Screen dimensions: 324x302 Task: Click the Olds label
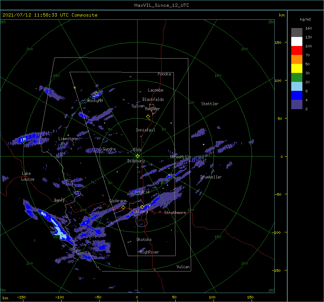click(x=137, y=150)
